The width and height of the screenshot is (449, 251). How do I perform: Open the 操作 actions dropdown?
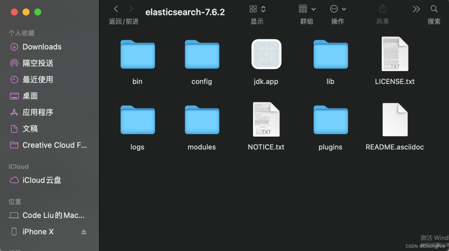(338, 8)
